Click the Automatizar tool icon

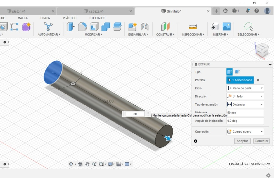48,27
